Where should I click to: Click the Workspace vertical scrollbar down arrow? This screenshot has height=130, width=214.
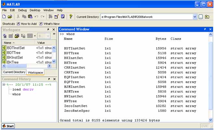[x=54, y=61]
